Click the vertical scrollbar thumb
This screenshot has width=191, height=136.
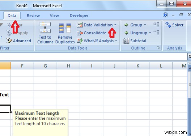[190, 85]
